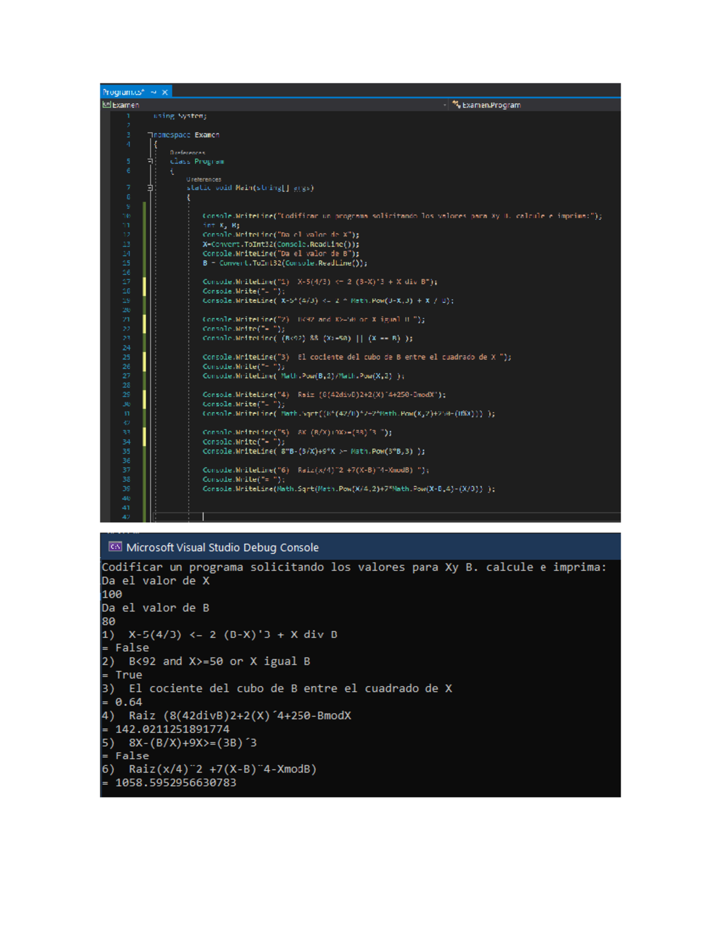Open the Examen.Program type dropdown
Screen dimensions: 721x933
(491, 105)
